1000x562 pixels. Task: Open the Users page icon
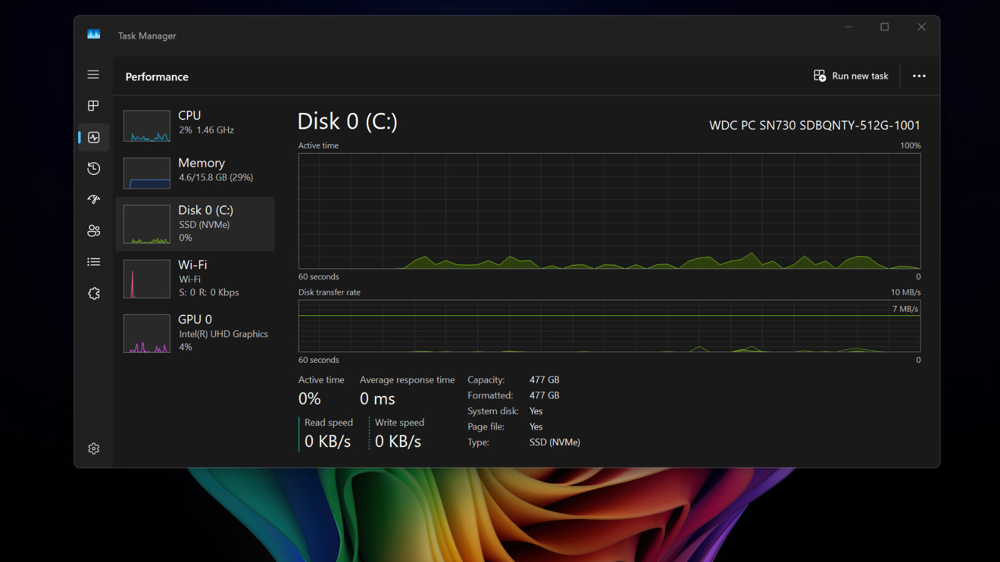(94, 230)
